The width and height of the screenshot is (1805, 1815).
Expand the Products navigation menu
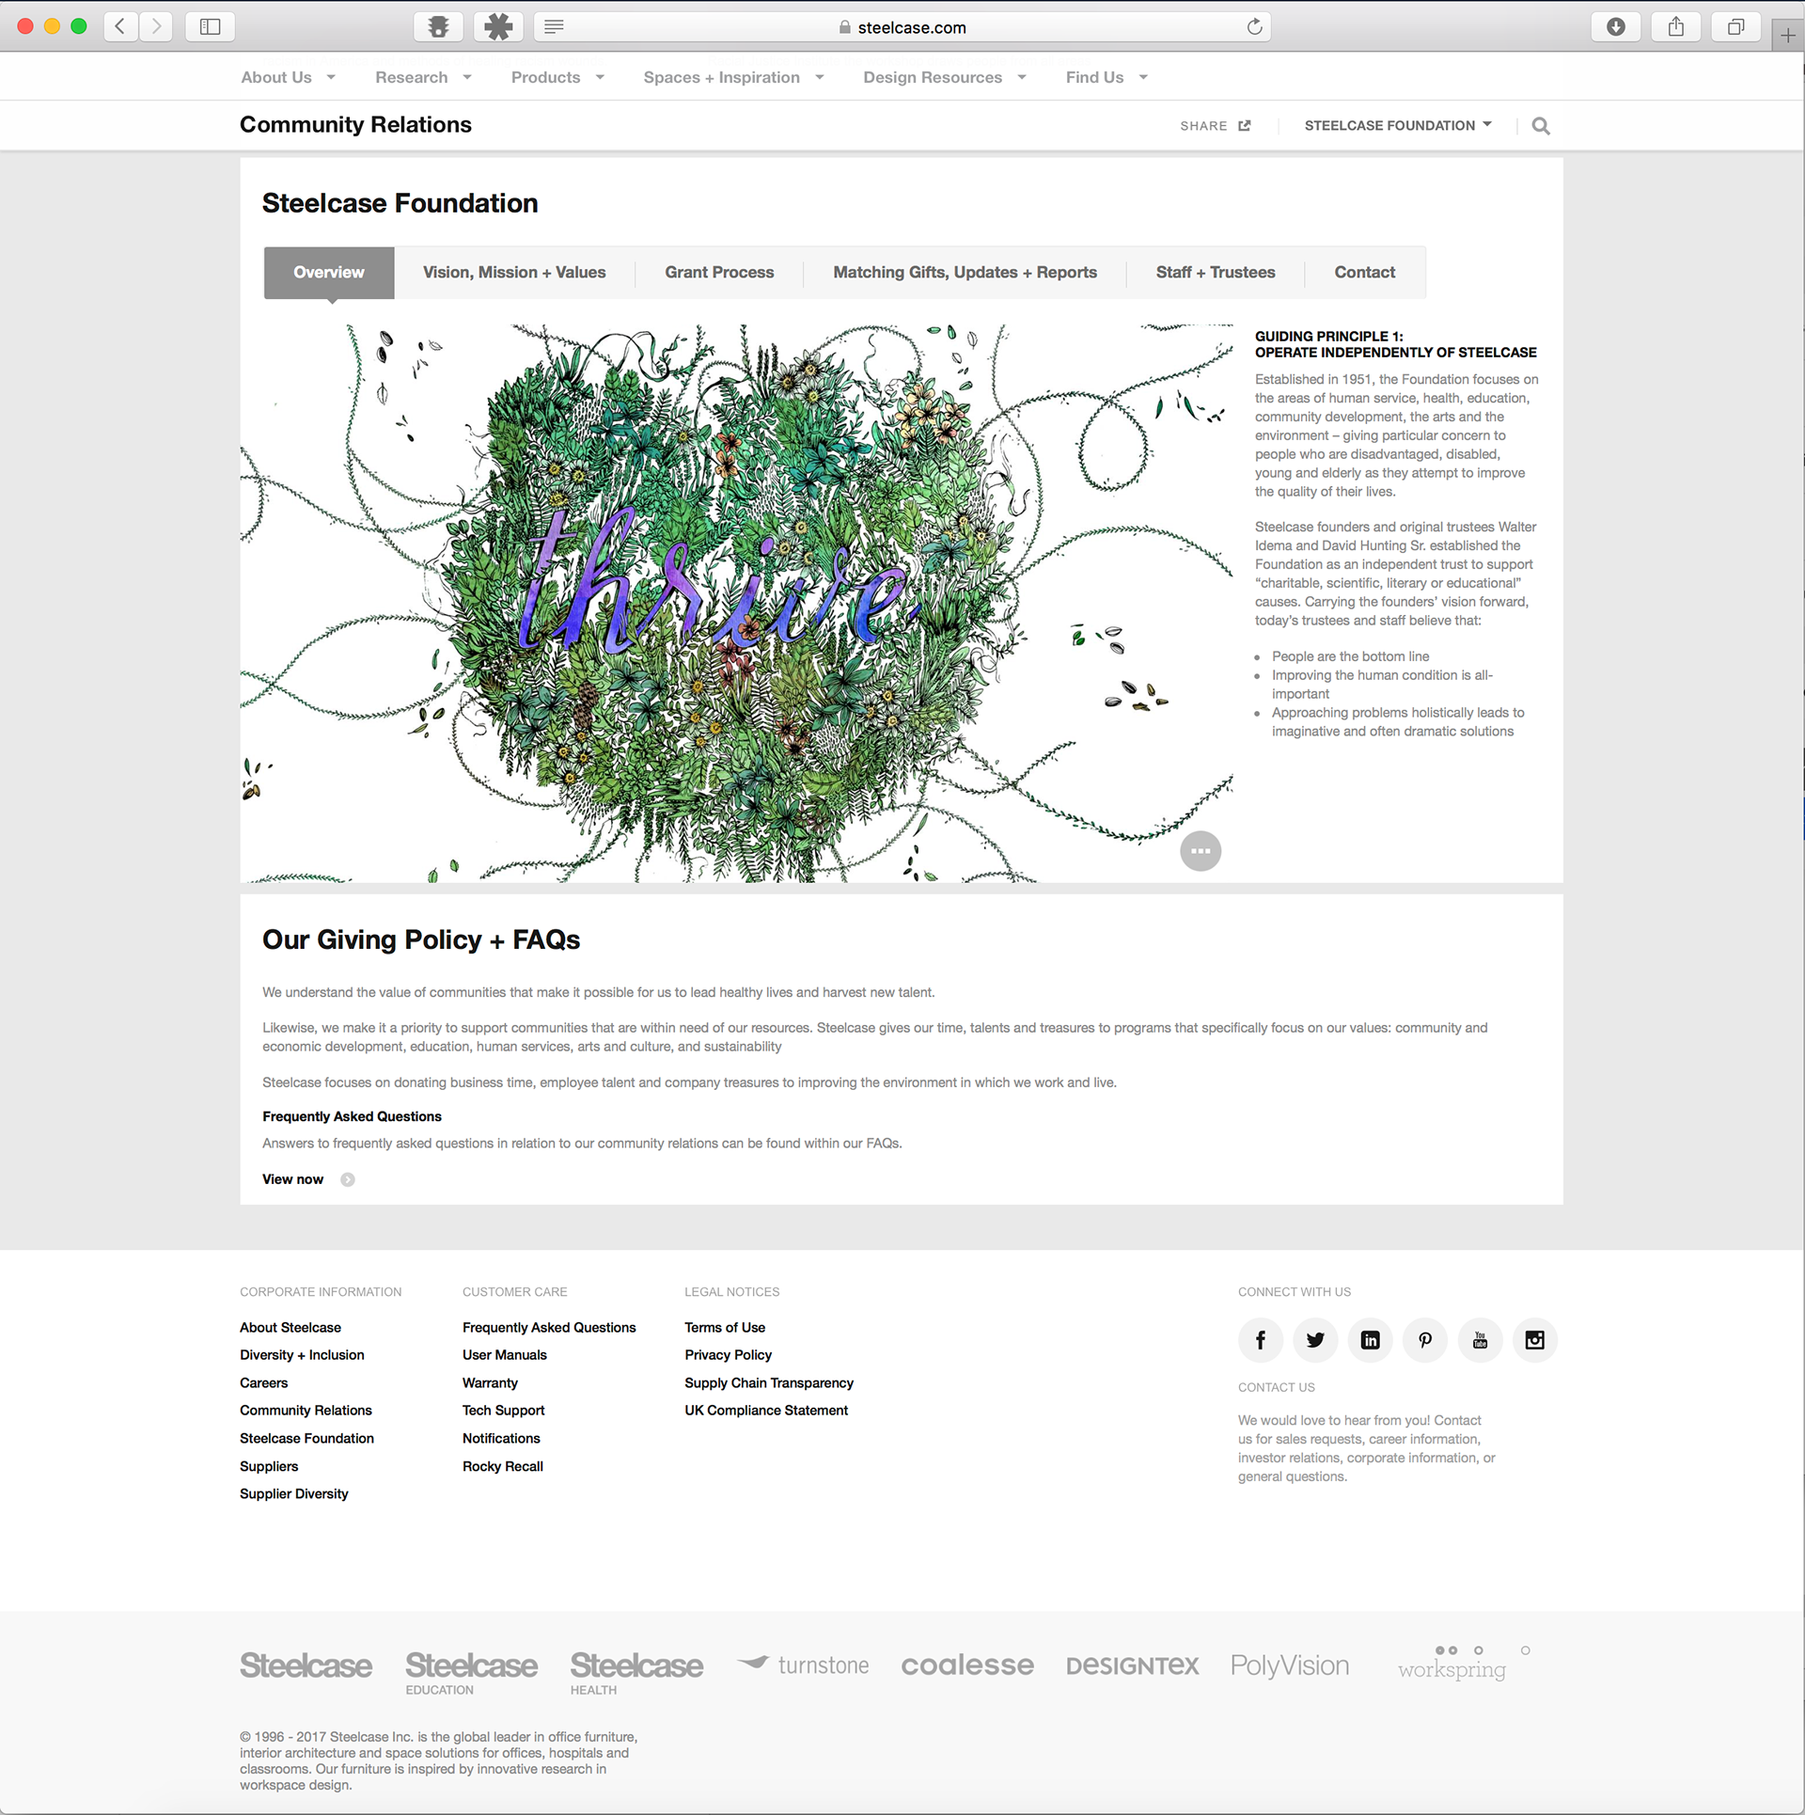click(557, 78)
